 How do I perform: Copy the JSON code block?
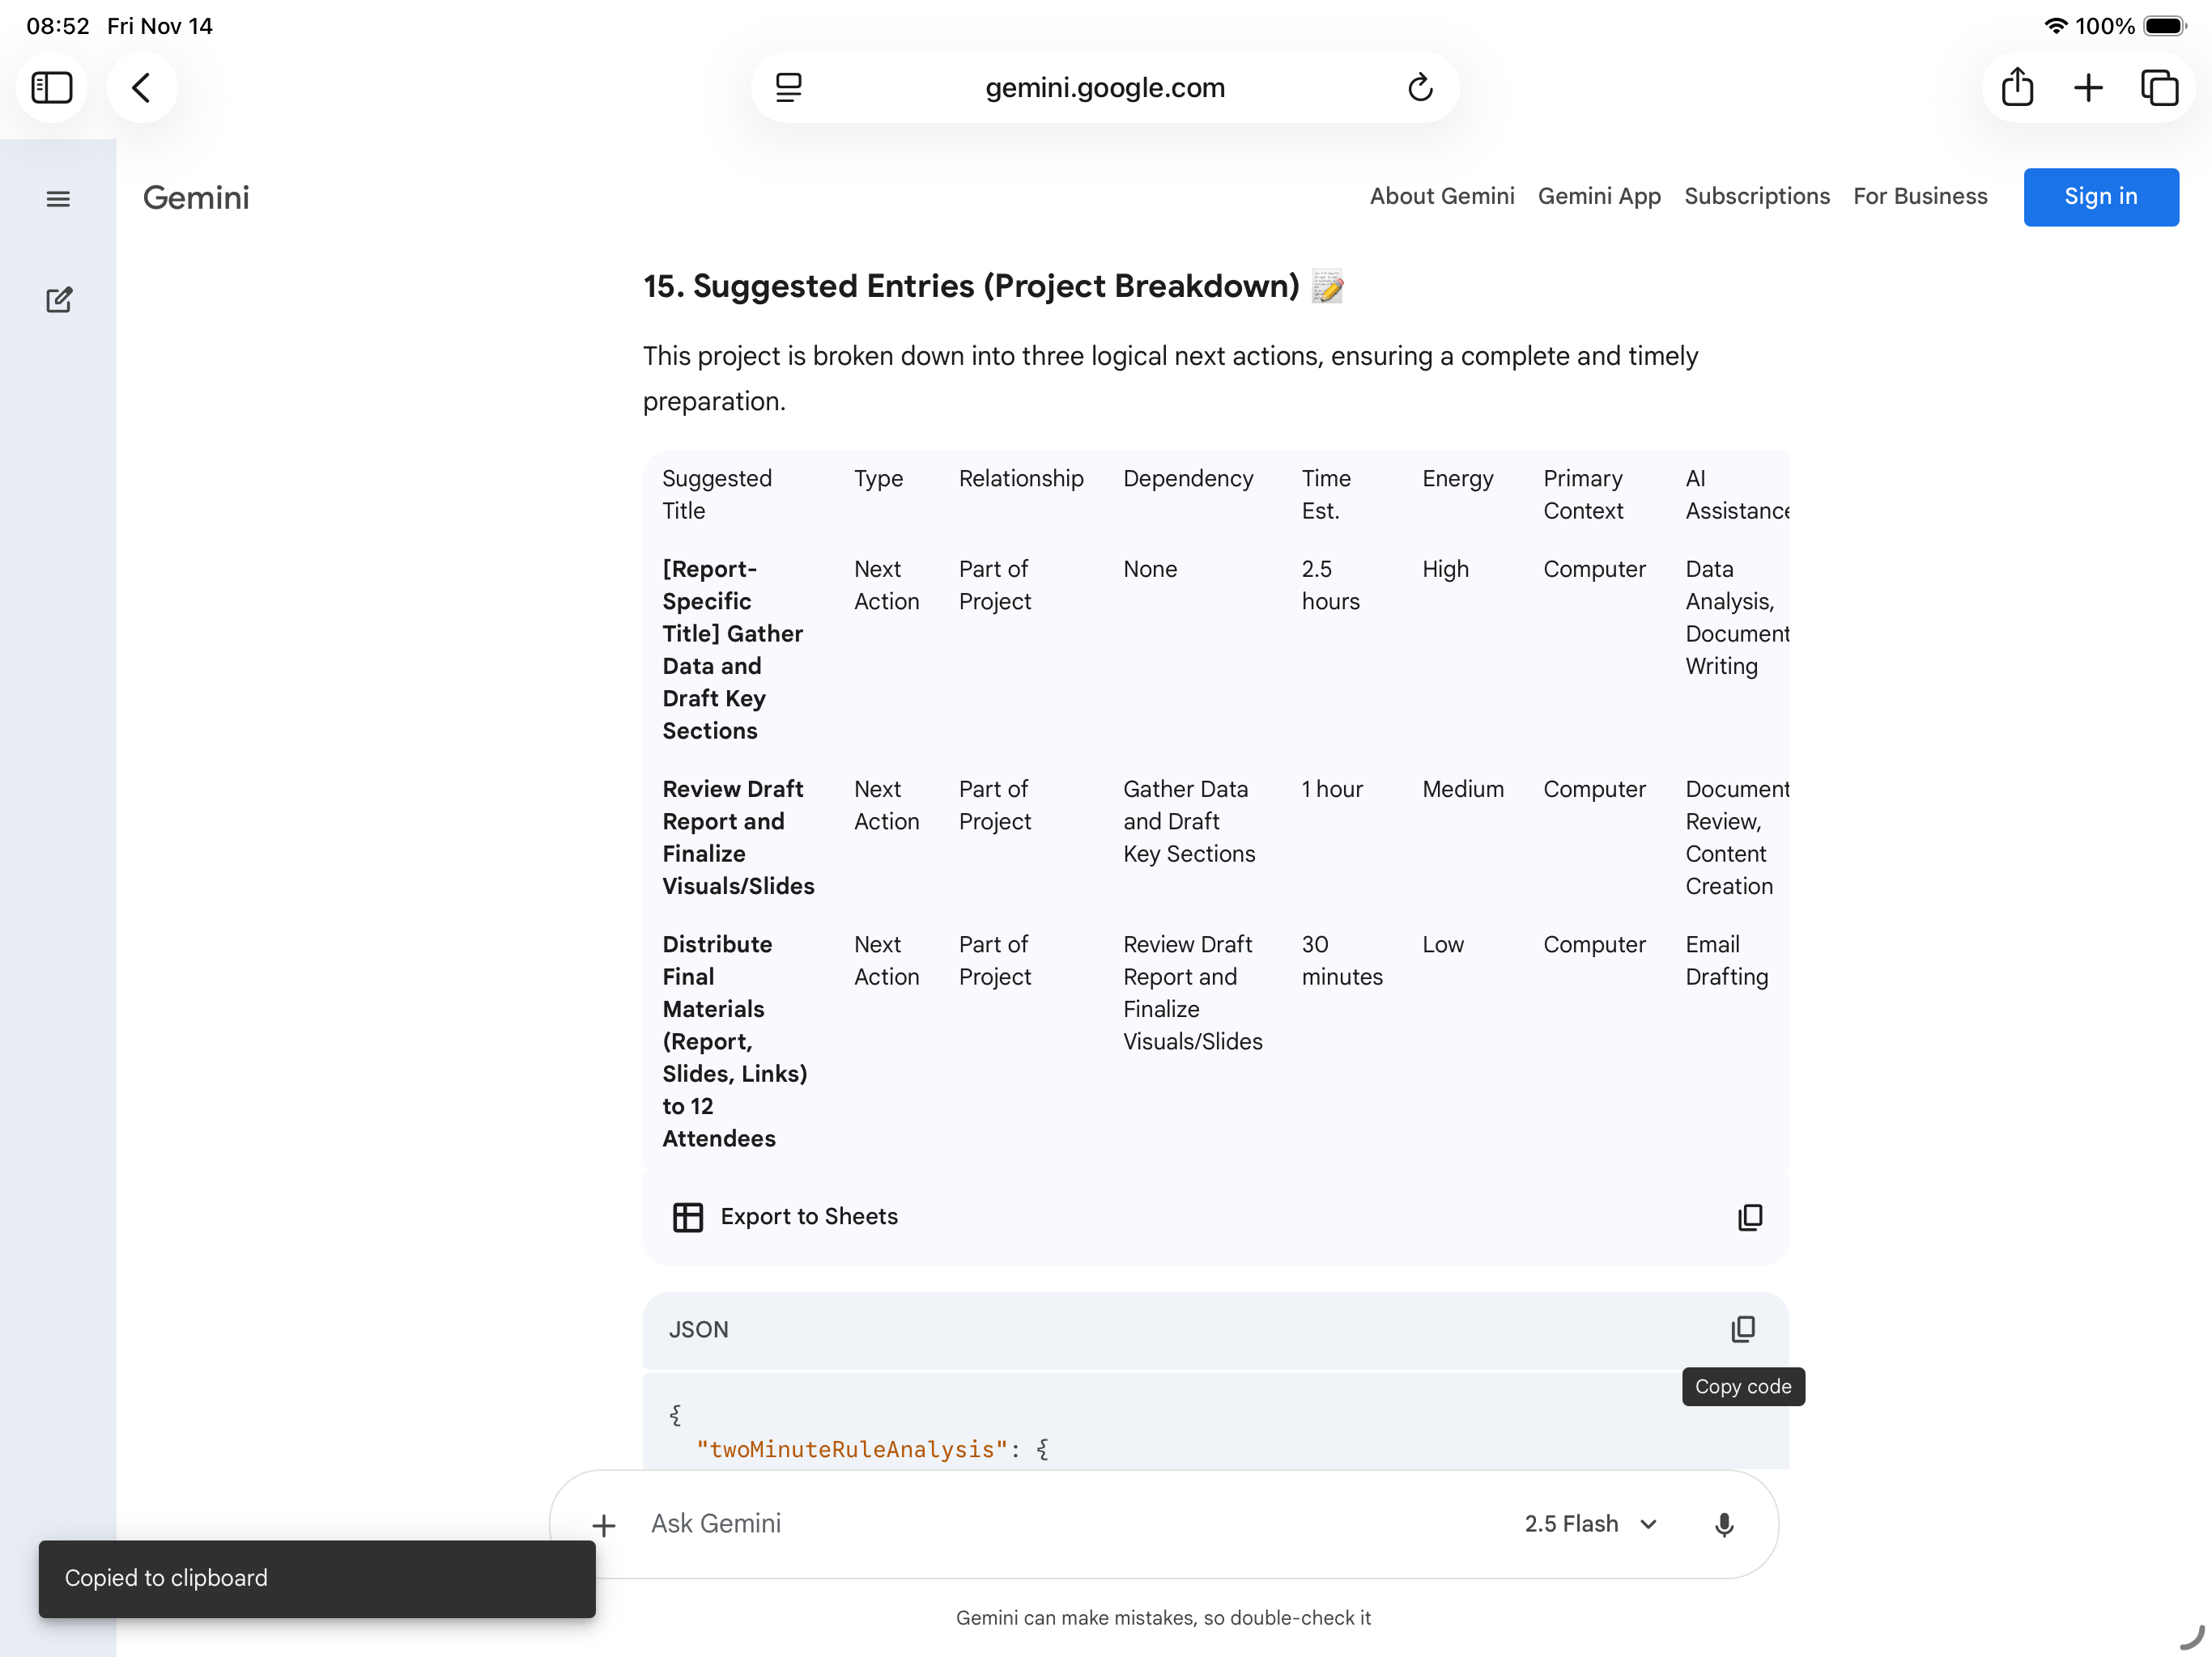point(1742,1329)
